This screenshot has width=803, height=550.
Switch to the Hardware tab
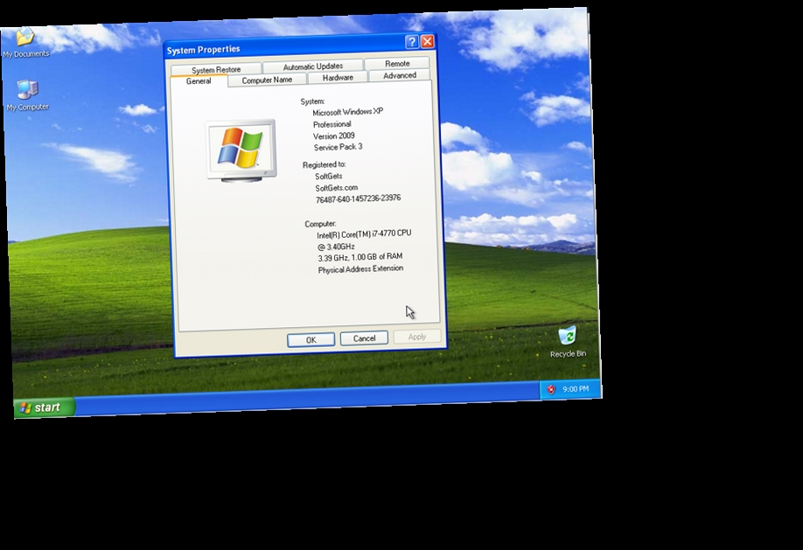pyautogui.click(x=338, y=77)
